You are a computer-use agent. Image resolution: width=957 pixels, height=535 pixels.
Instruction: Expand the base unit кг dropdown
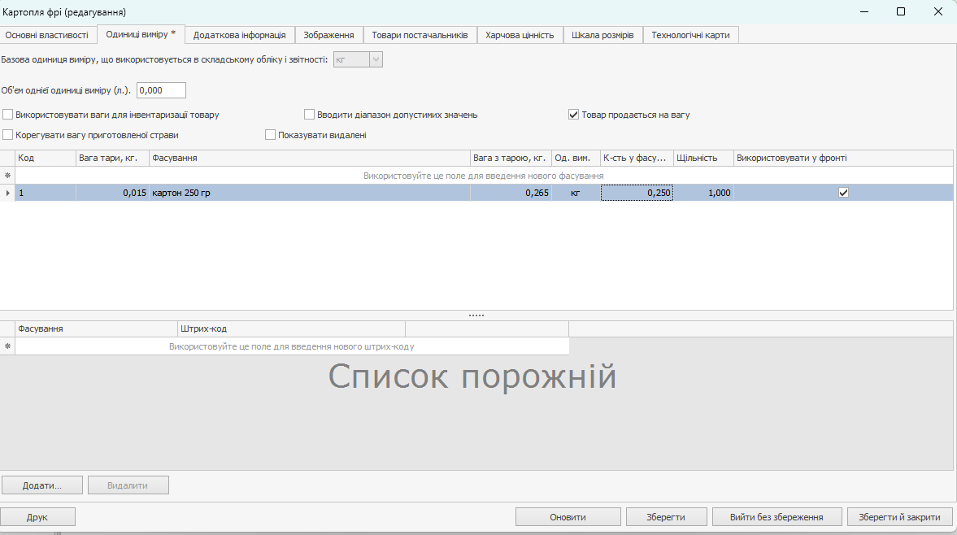(x=376, y=59)
